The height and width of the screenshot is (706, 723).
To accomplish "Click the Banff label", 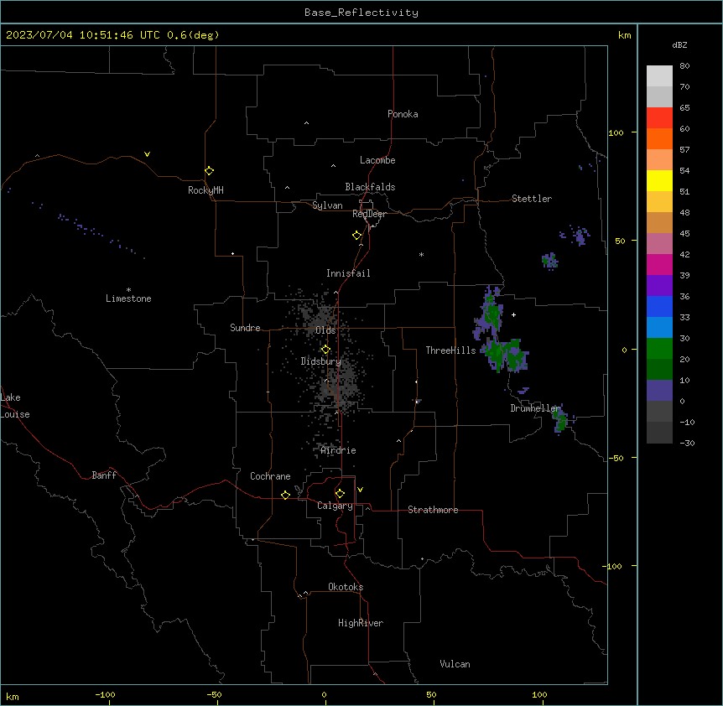I will click(104, 475).
